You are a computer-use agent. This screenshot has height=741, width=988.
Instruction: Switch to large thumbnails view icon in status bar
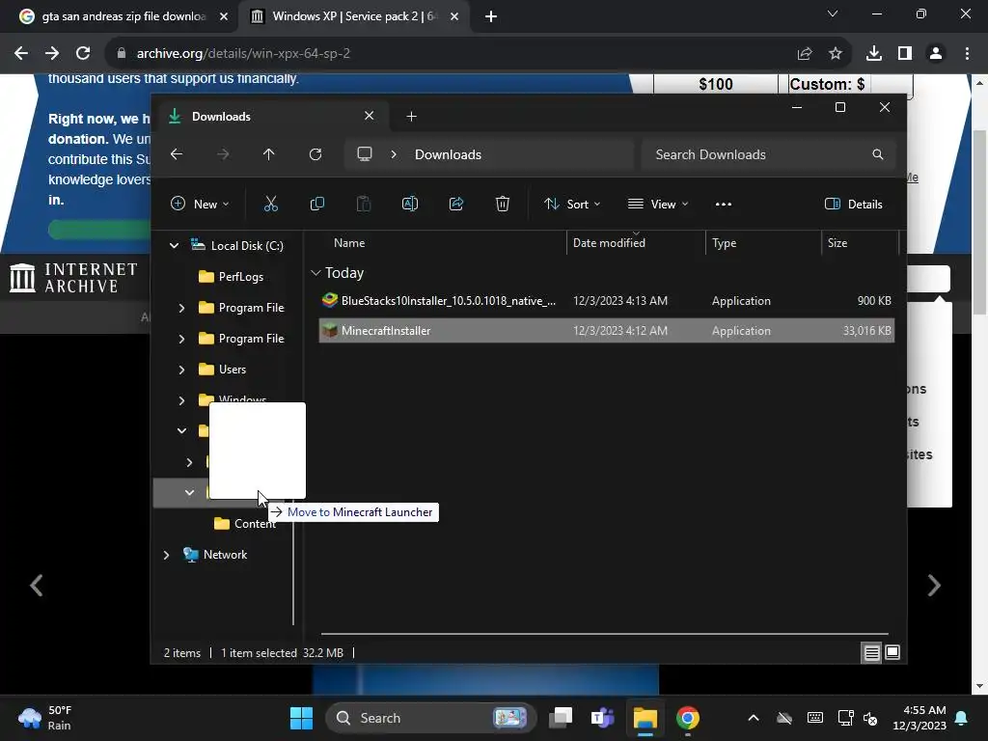pos(892,653)
